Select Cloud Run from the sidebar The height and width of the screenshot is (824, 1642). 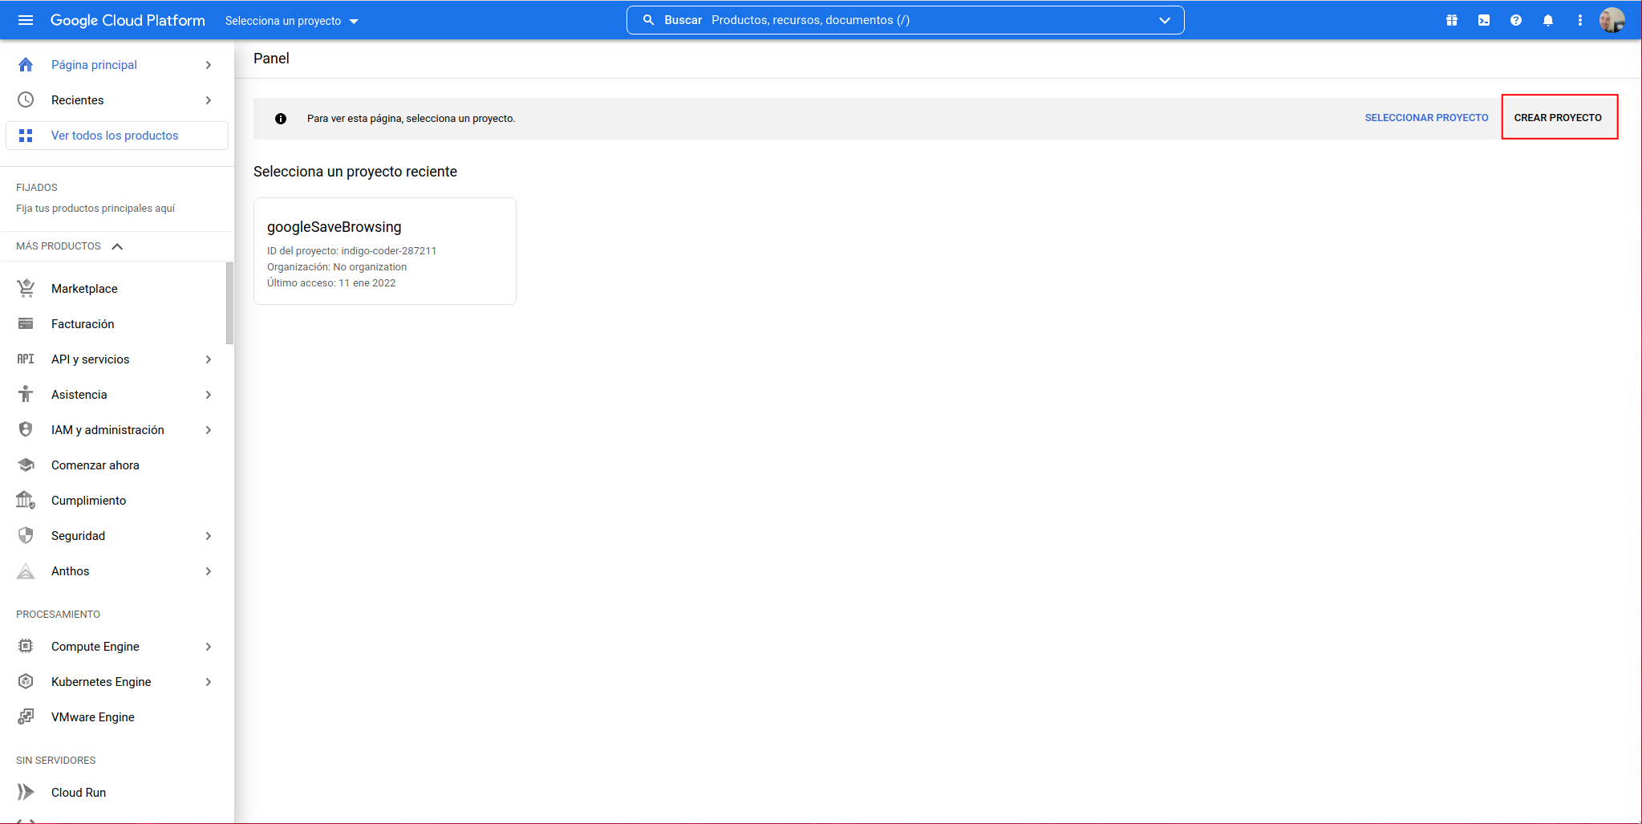tap(79, 792)
